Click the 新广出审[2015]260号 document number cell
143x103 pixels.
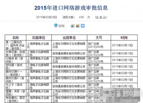[99, 45]
